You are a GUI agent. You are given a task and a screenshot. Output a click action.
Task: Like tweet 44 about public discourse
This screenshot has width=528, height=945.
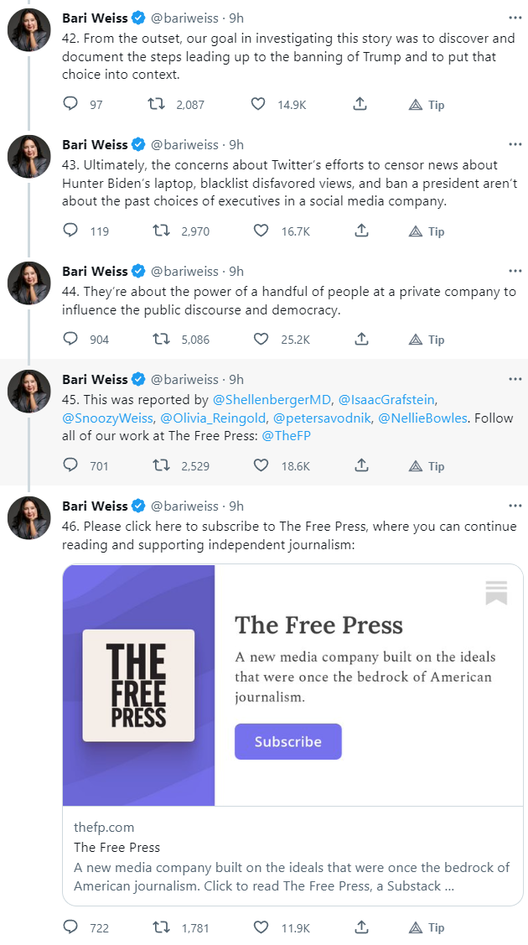pos(261,340)
